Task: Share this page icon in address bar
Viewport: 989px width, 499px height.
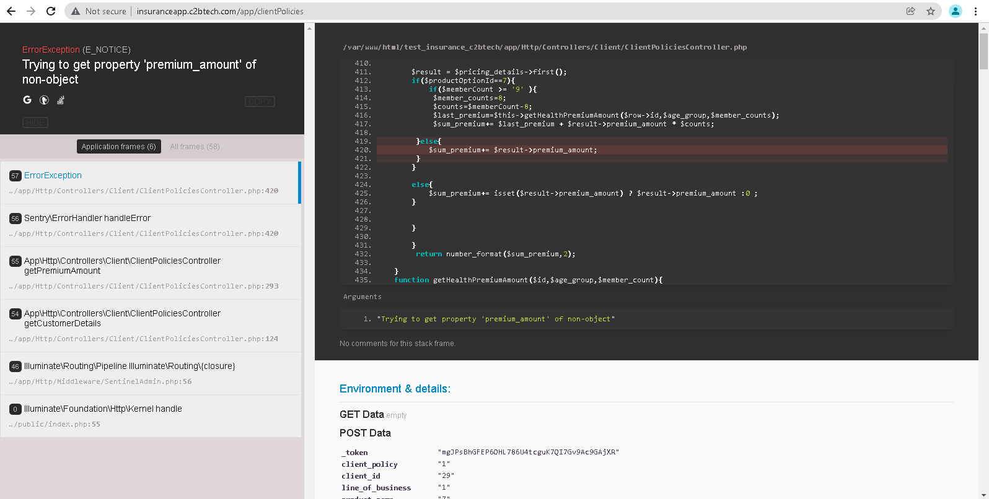Action: click(911, 11)
